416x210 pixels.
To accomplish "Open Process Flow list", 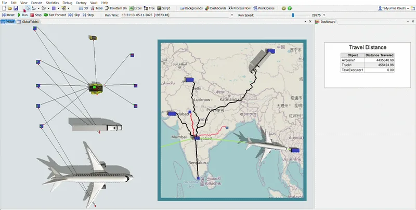I will pos(239,8).
